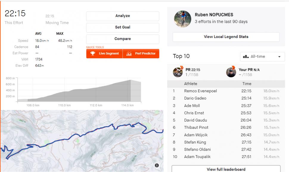This screenshot has height=172, width=289.
Task: Click the PR 22:15 label
Action: click(x=193, y=70)
